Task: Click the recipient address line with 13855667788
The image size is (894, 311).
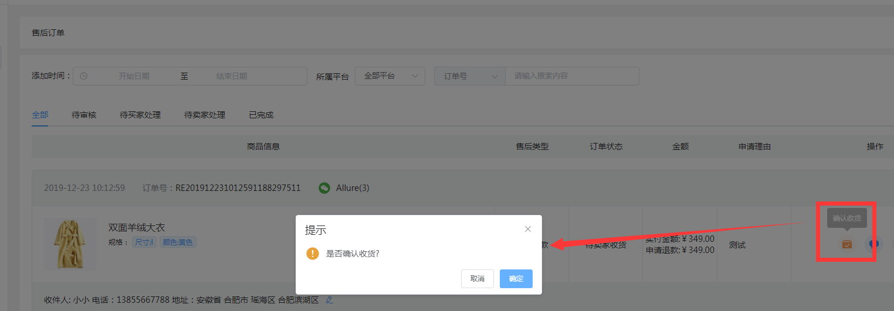Action: pyautogui.click(x=181, y=300)
